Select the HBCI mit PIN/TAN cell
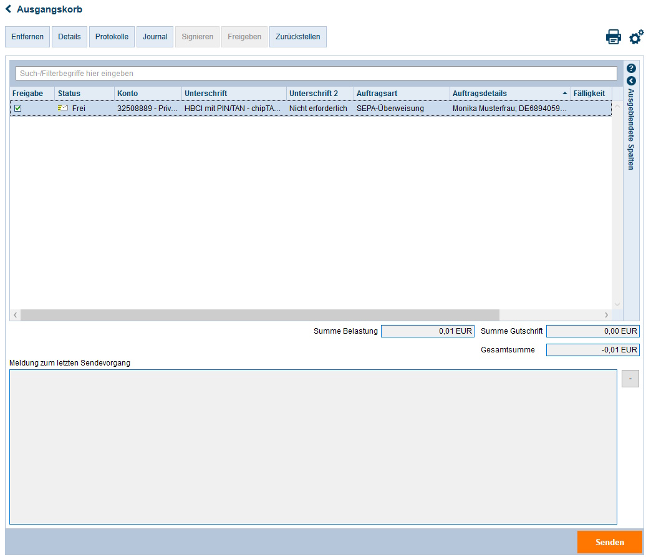646x557 pixels. click(233, 109)
